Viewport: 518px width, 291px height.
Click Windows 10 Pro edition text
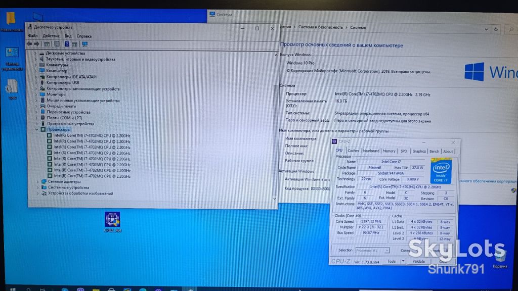[x=300, y=63]
